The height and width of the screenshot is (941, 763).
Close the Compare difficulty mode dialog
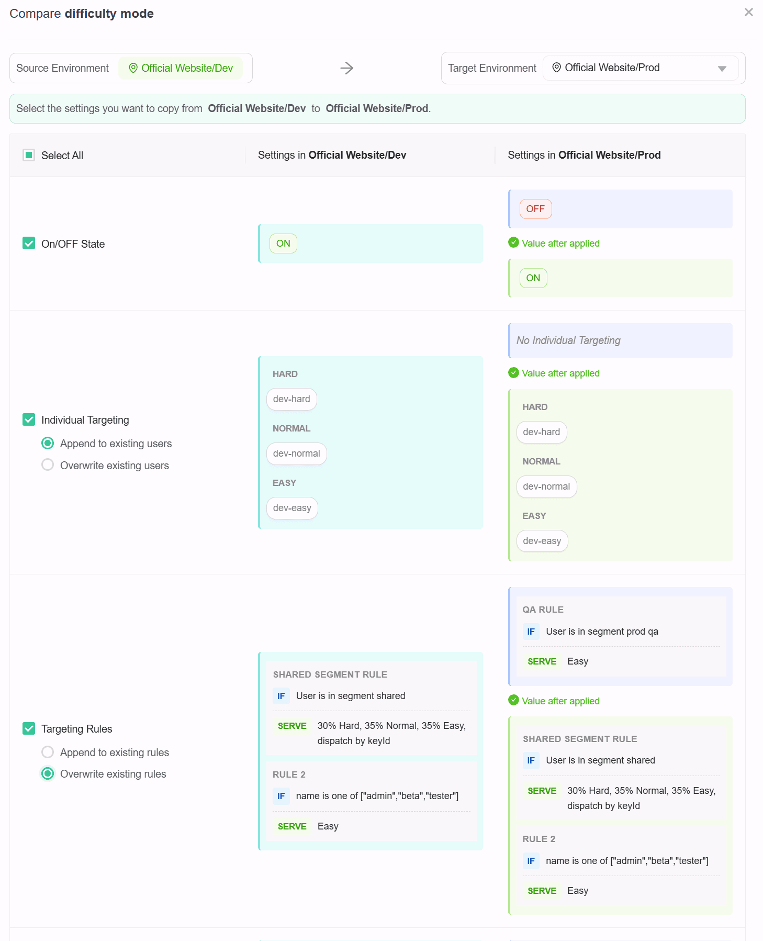click(x=748, y=12)
